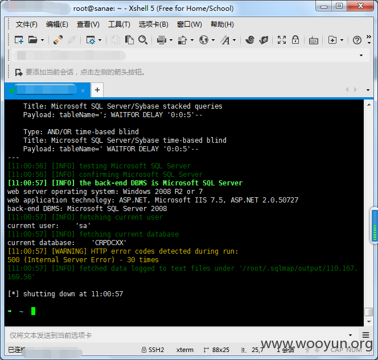Expand the Open session dropdown arrow
This screenshot has width=378, height=360.
43,40
